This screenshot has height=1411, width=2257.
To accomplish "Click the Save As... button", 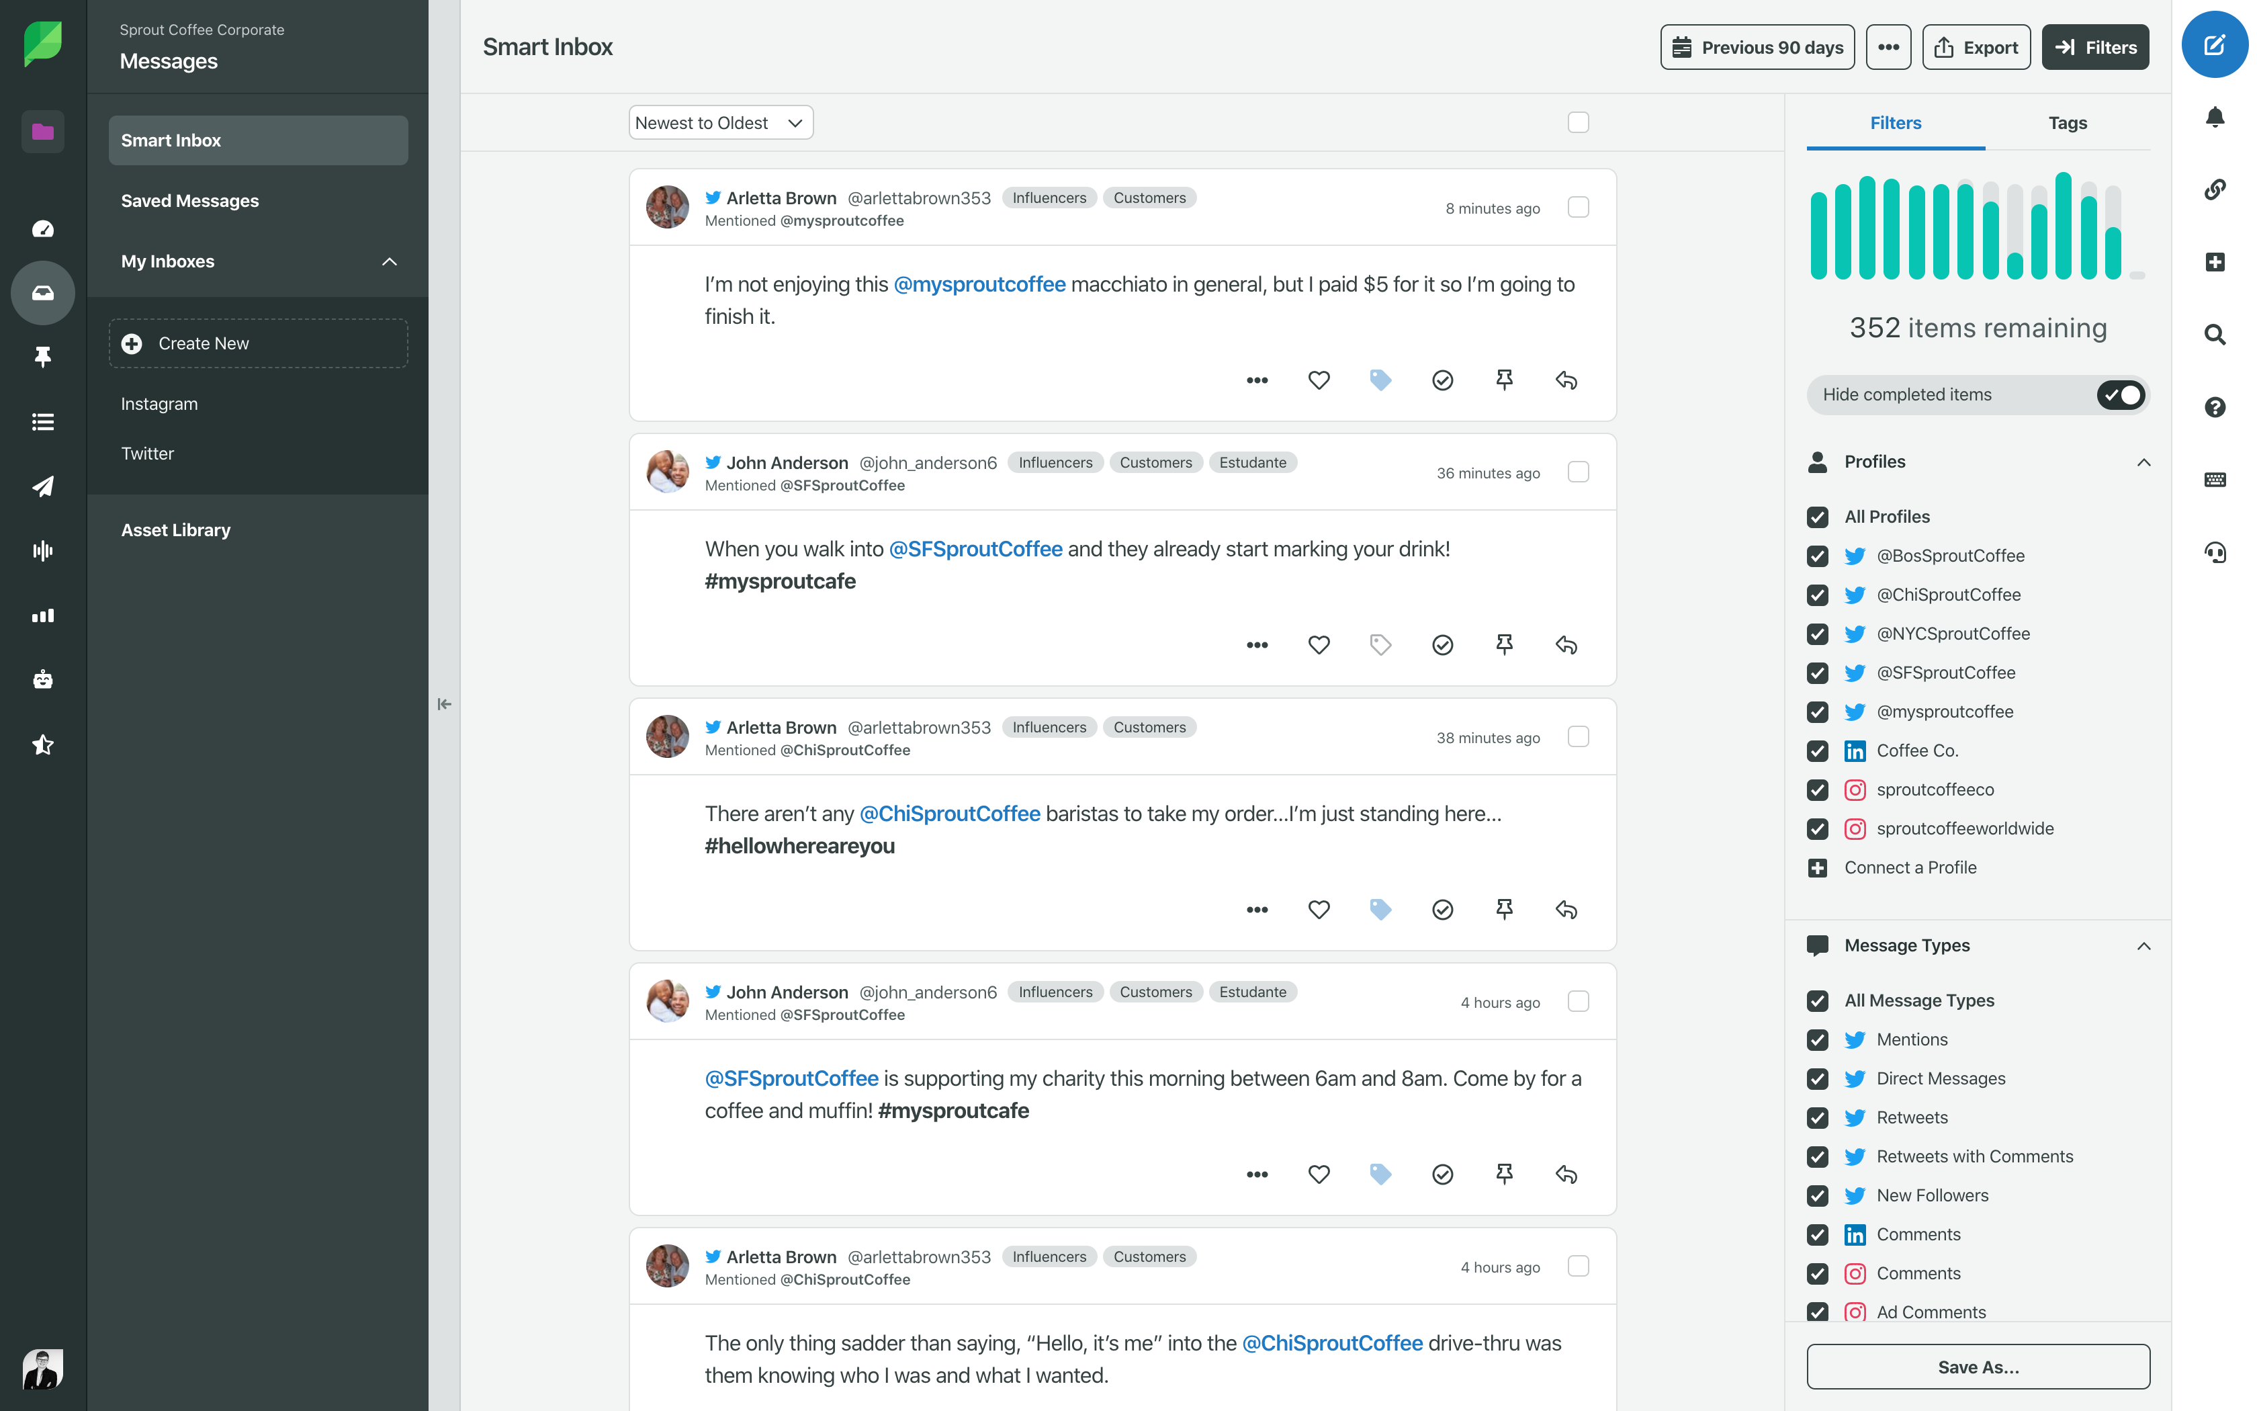I will coord(1977,1366).
